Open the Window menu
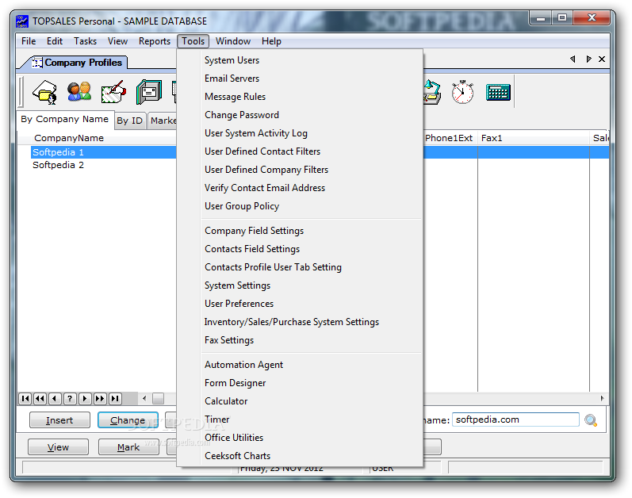632x498 pixels. point(233,41)
